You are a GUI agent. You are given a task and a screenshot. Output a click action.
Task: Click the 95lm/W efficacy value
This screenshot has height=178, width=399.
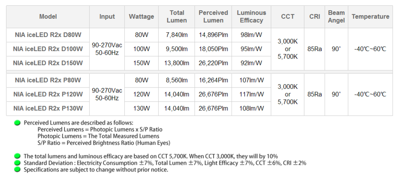[x=251, y=49]
